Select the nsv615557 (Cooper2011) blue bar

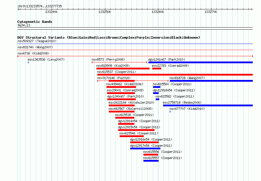click(151, 161)
